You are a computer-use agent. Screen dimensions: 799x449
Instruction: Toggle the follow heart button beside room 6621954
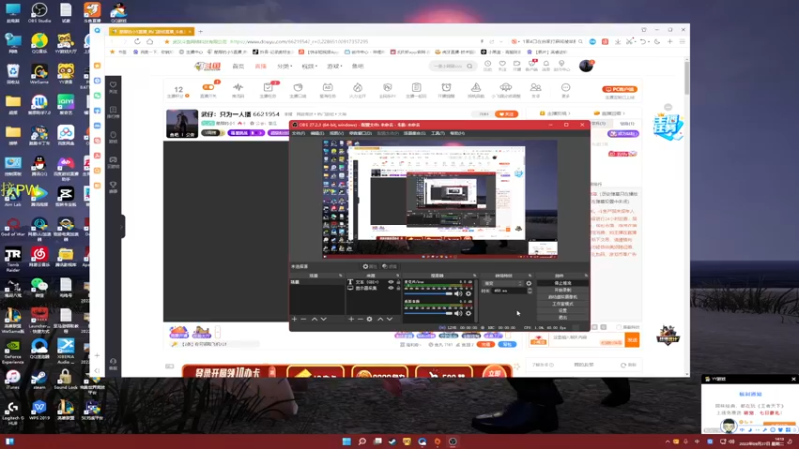click(506, 114)
